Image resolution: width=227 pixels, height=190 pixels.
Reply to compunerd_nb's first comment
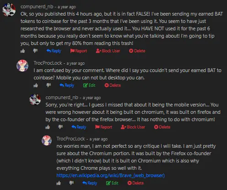click(x=54, y=51)
